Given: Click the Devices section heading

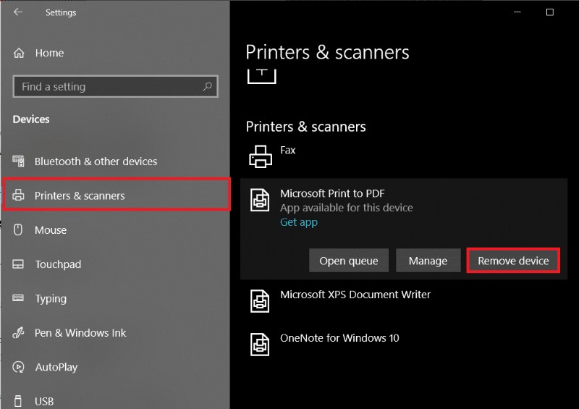Looking at the screenshot, I should pyautogui.click(x=31, y=119).
